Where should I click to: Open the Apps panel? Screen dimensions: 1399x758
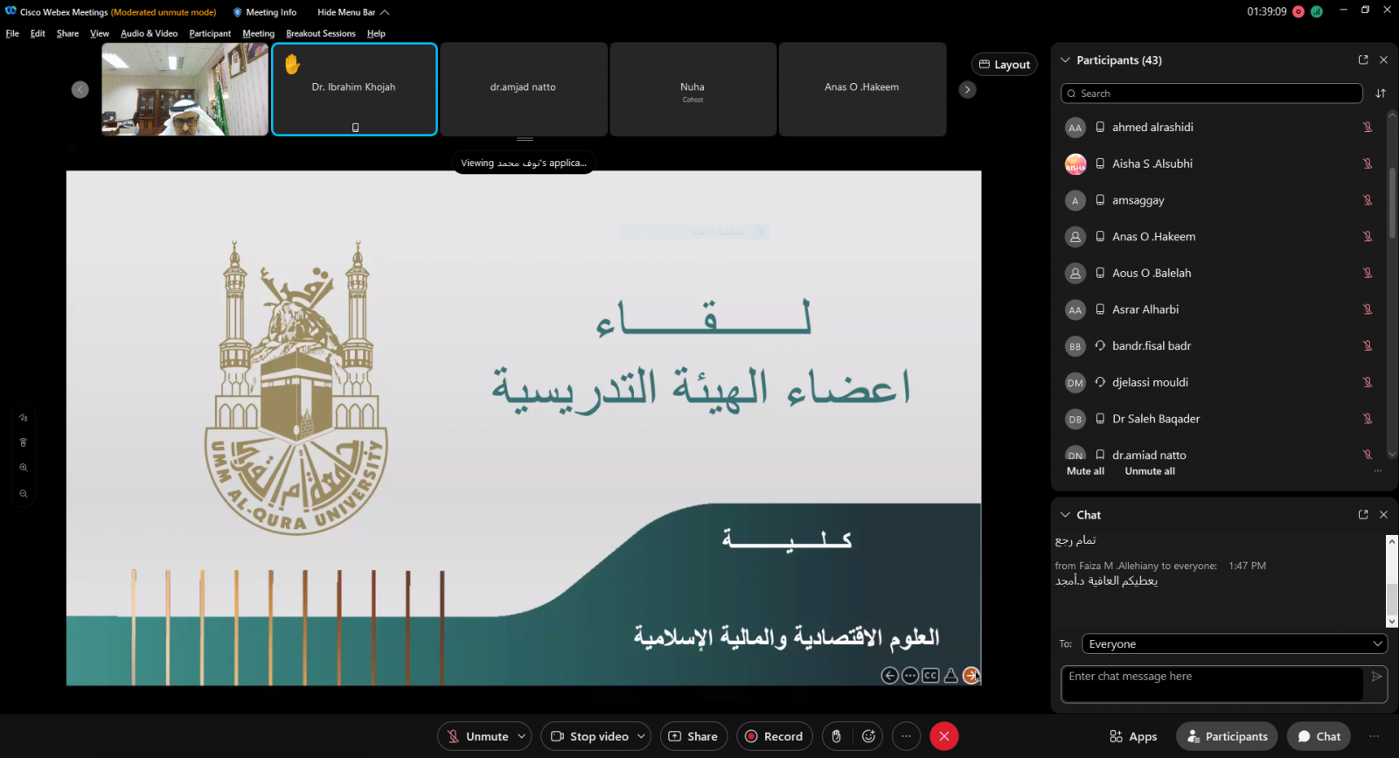coord(1133,736)
